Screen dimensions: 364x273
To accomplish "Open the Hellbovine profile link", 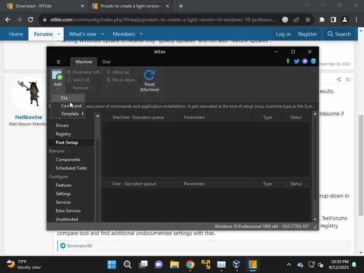I will click(29, 117).
